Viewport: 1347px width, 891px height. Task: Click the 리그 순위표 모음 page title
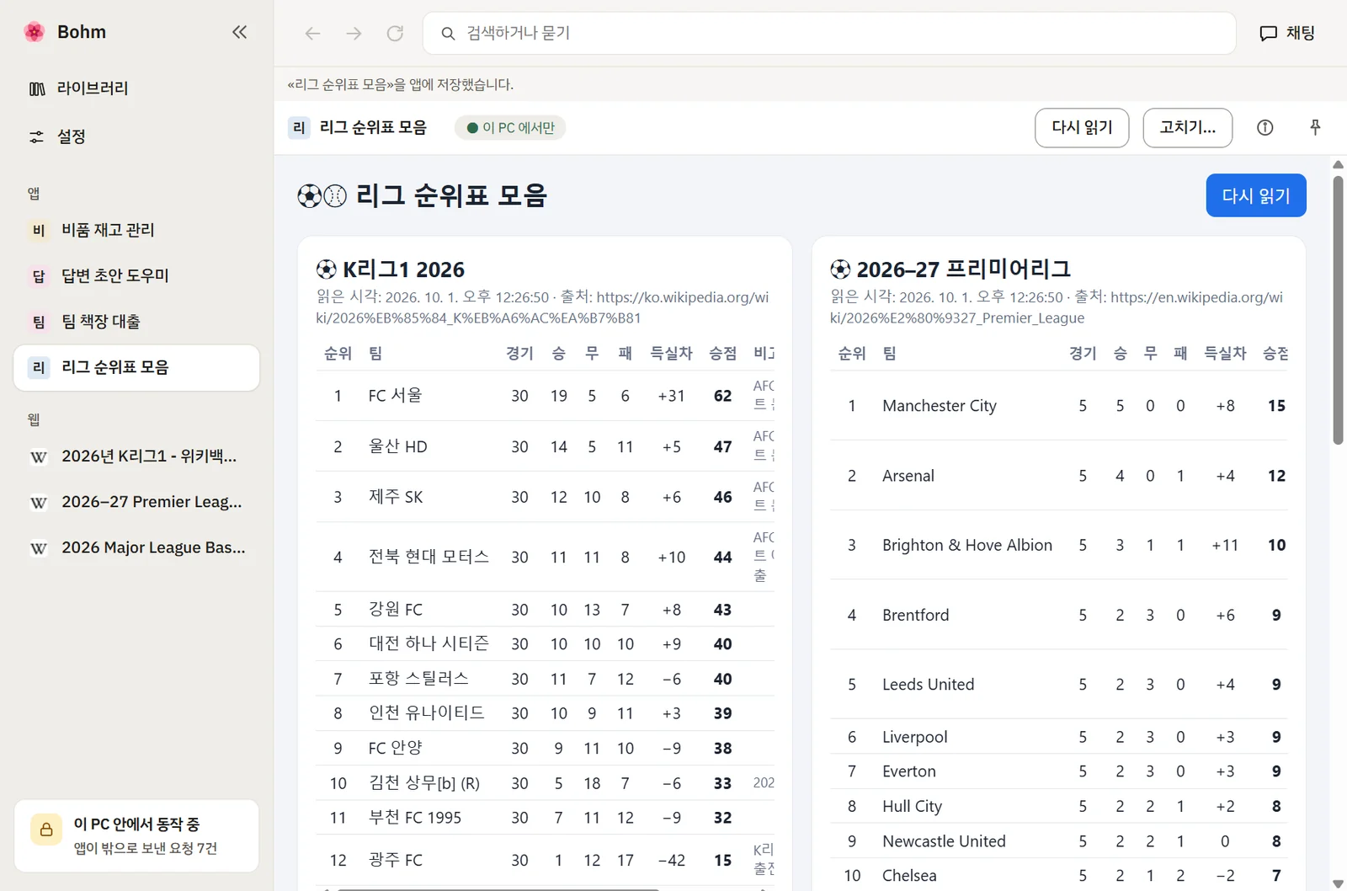451,195
